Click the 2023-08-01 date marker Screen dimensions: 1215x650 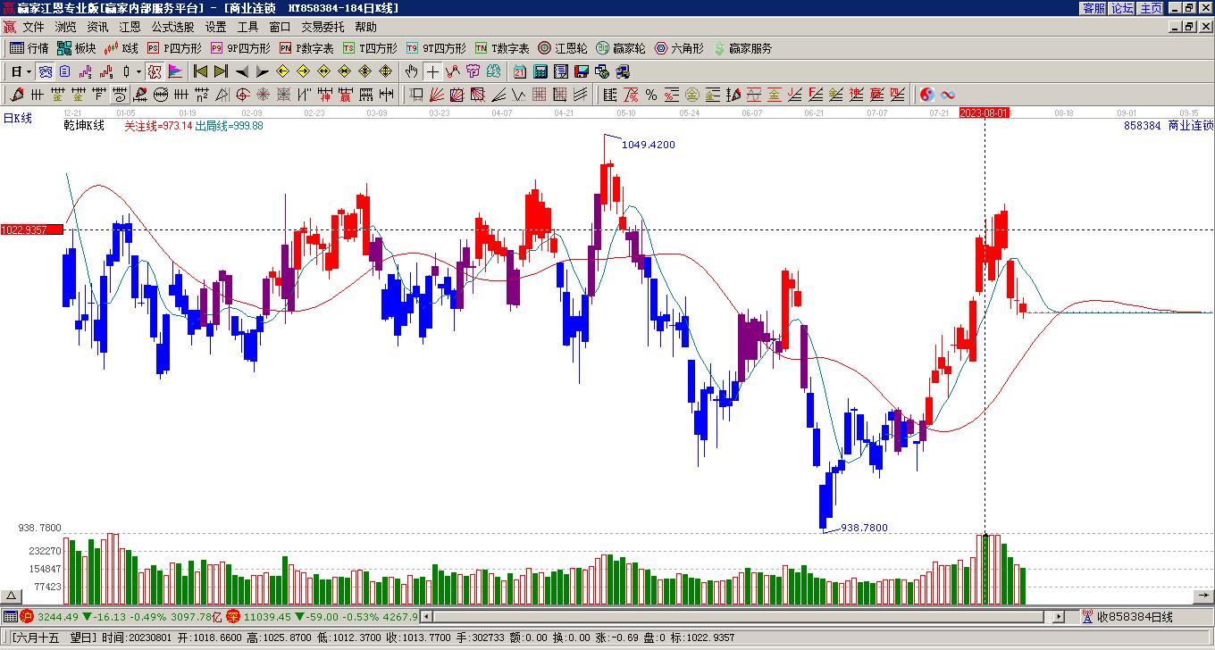tap(985, 113)
